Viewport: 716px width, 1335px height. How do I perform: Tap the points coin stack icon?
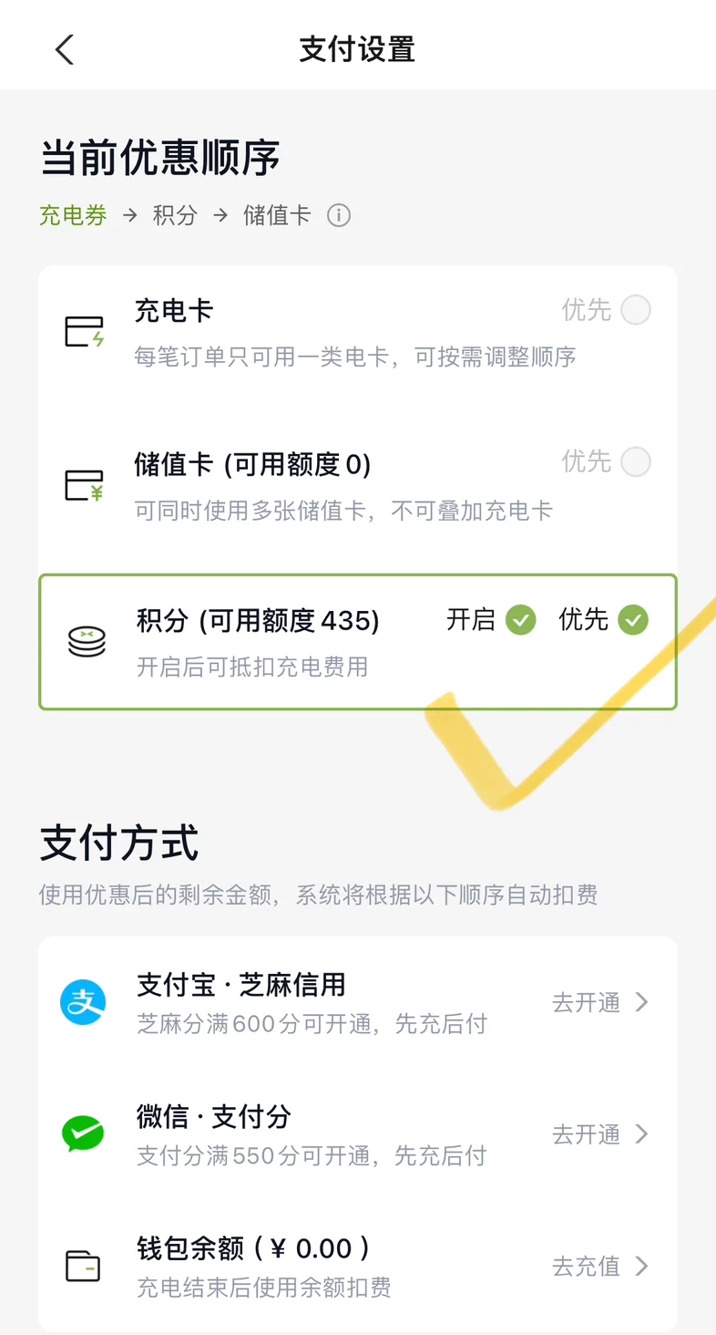(x=87, y=641)
